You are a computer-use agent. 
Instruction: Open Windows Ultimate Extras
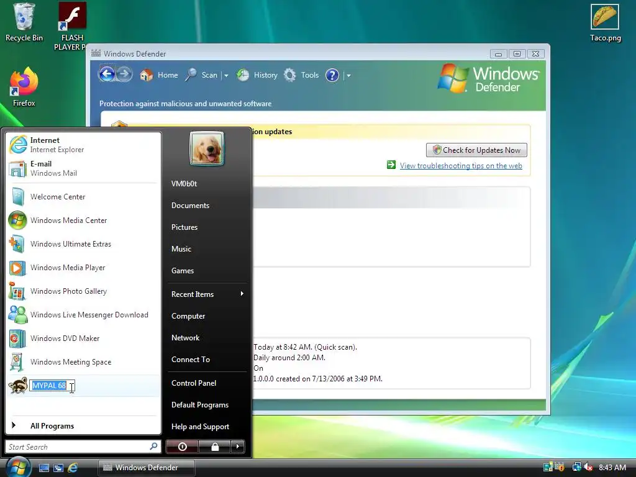[83, 243]
